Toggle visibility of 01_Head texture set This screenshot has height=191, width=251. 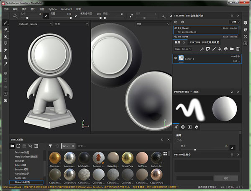coord(176,28)
